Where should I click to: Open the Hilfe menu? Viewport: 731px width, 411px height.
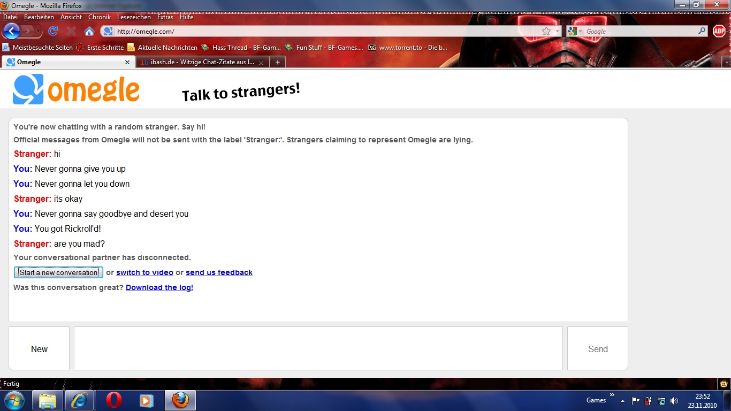click(186, 17)
